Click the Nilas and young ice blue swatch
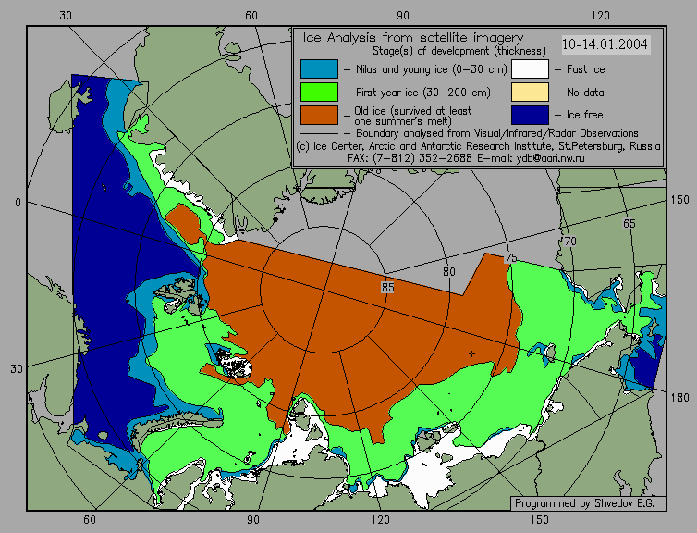This screenshot has width=697, height=533. point(319,69)
